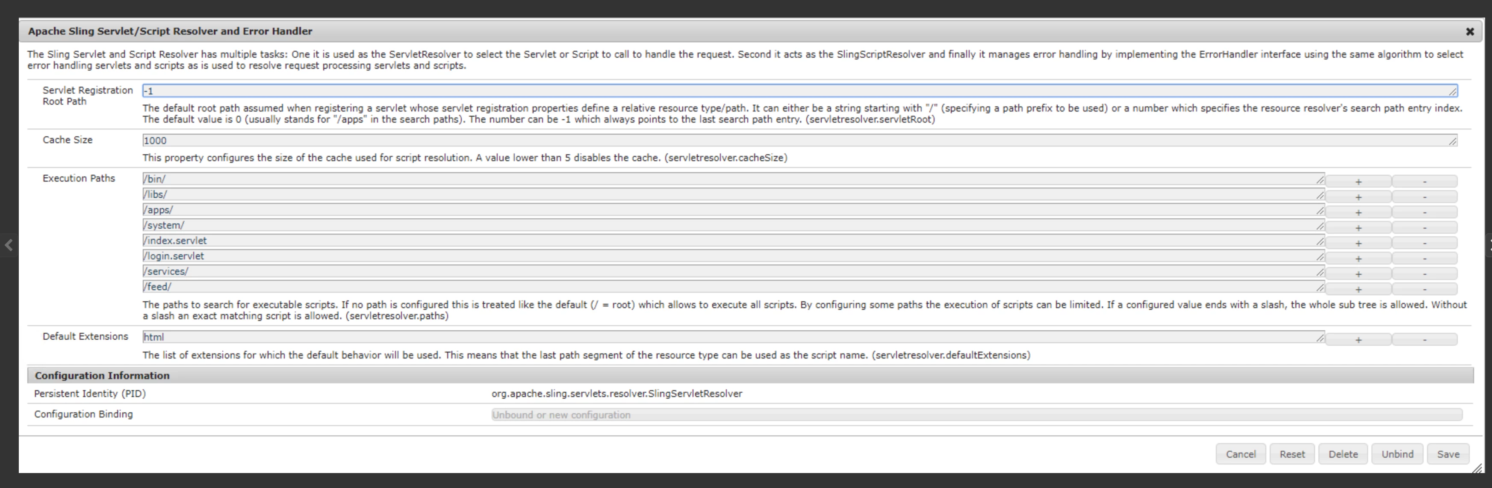Click the Unbind button
The image size is (1492, 488).
click(1397, 454)
